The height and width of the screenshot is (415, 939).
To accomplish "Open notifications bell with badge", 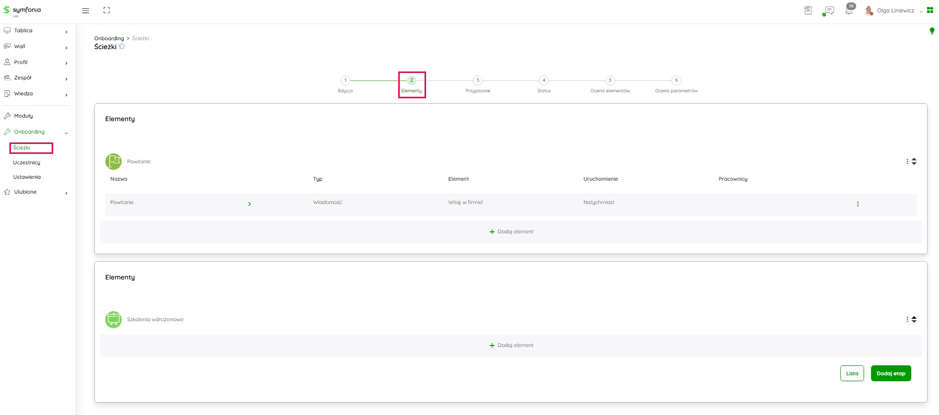I will 849,10.
